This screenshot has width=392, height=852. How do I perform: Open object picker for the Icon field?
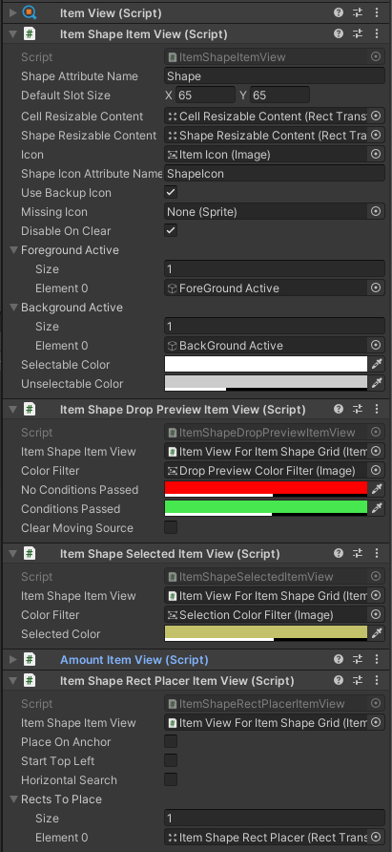click(x=376, y=155)
